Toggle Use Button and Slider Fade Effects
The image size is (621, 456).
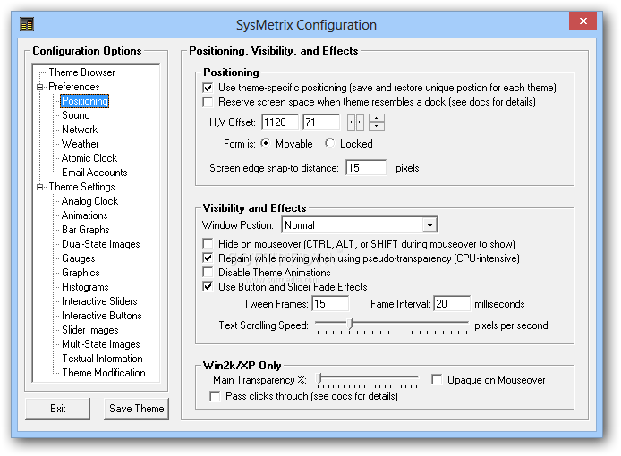coord(208,287)
